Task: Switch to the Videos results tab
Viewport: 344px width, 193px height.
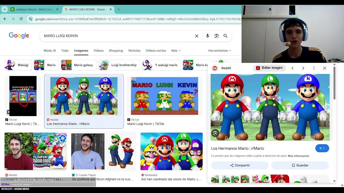Action: pos(99,50)
